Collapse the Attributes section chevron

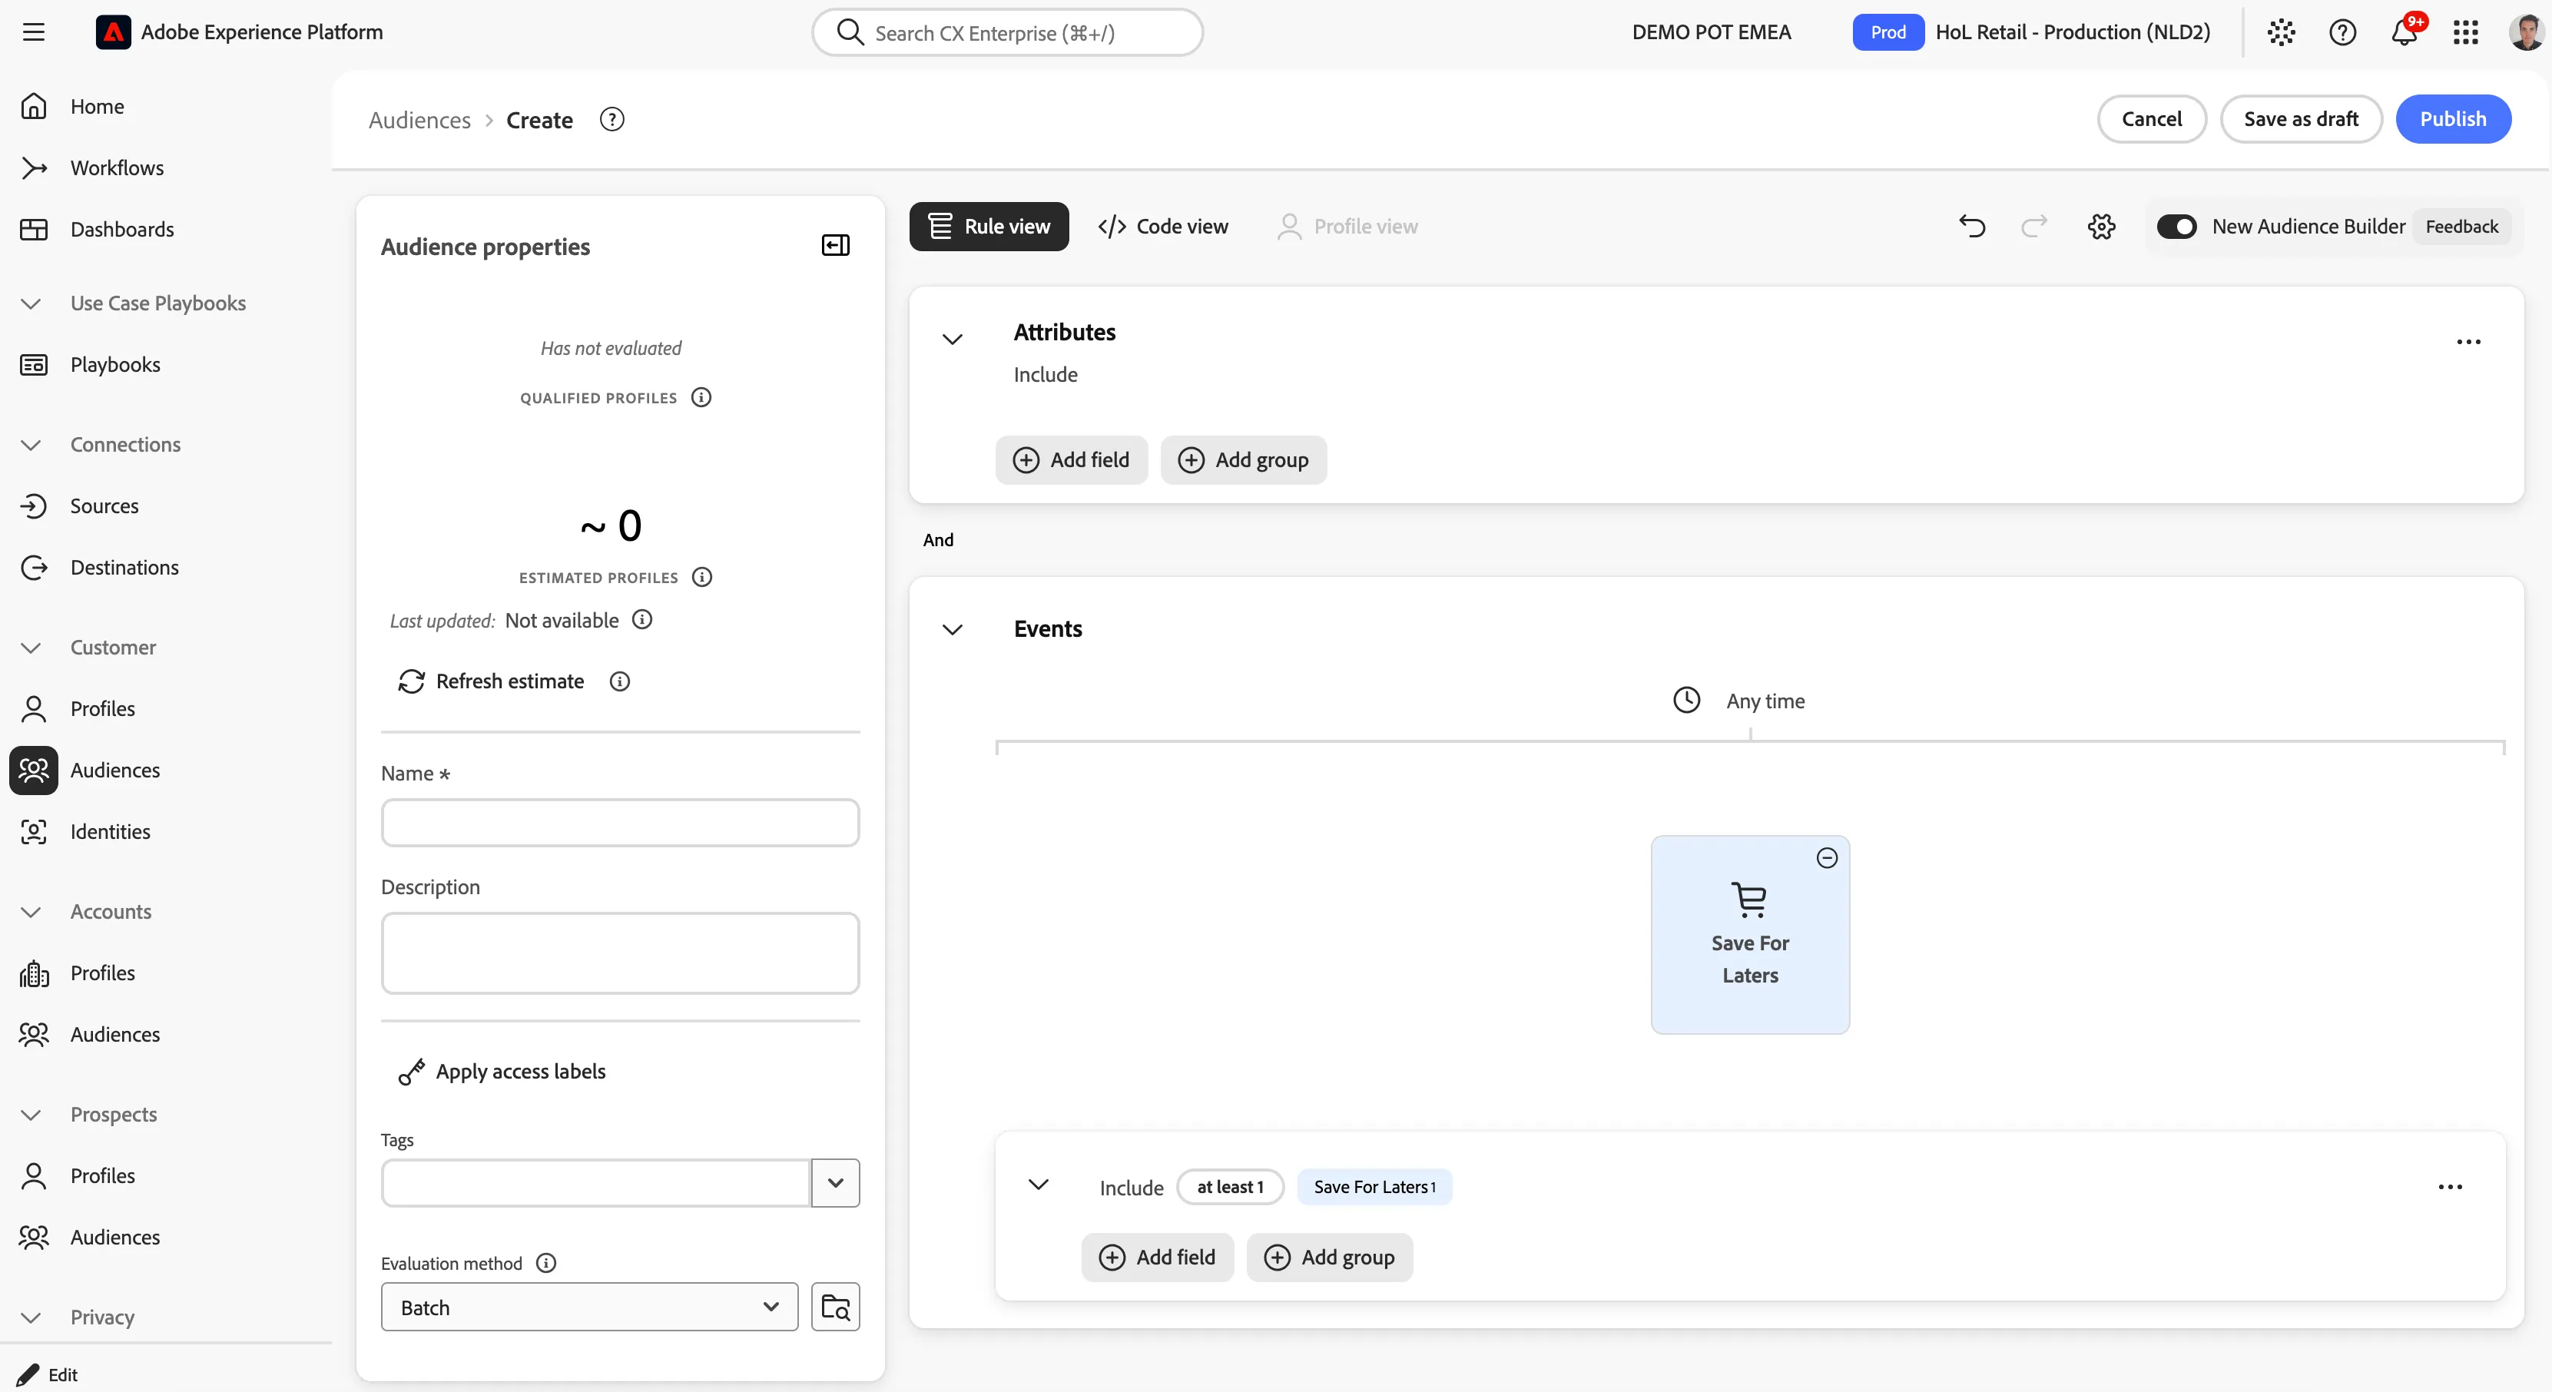tap(952, 340)
